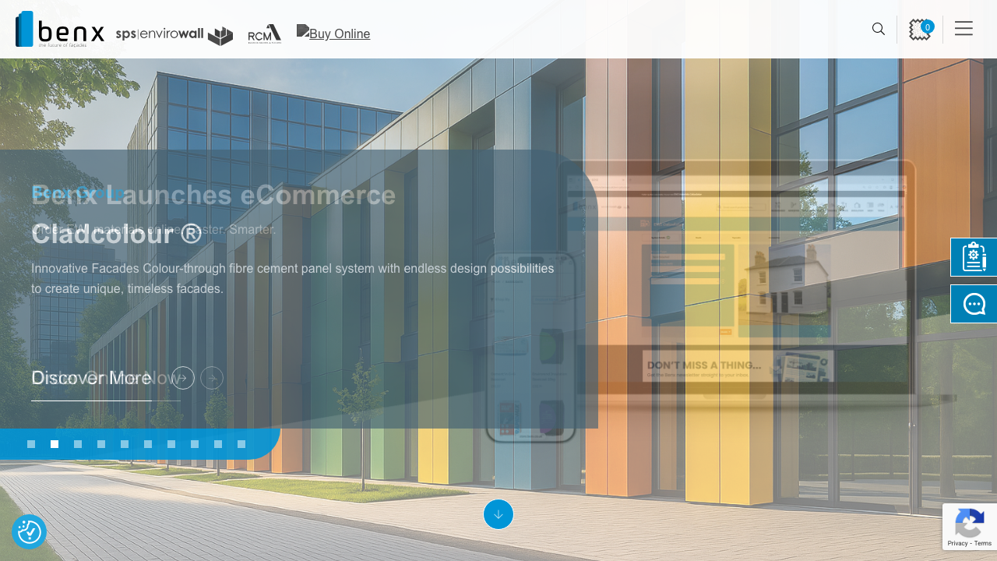Select the last carousel indicator dot
Image resolution: width=997 pixels, height=561 pixels.
coord(241,444)
